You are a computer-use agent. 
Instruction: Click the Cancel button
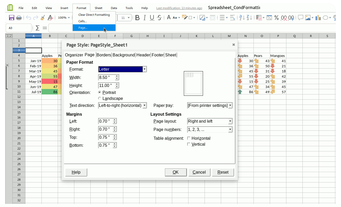click(199, 172)
